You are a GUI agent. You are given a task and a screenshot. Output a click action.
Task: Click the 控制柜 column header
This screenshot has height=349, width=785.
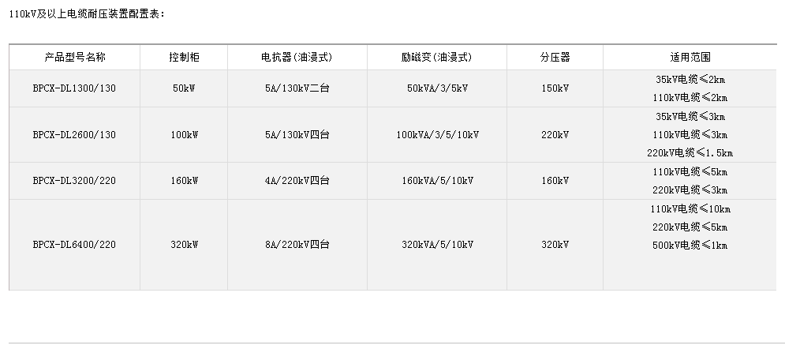coord(184,58)
